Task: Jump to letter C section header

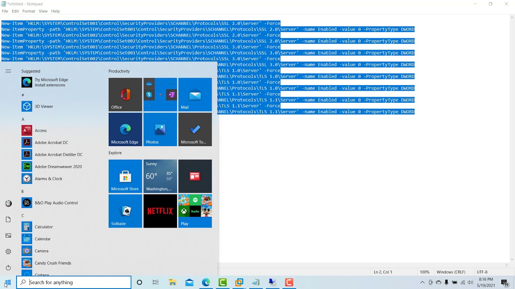Action: [23, 216]
